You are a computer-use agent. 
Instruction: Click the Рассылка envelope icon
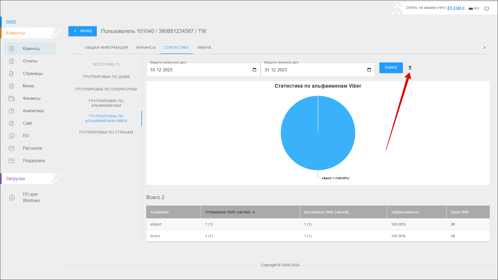(11, 148)
